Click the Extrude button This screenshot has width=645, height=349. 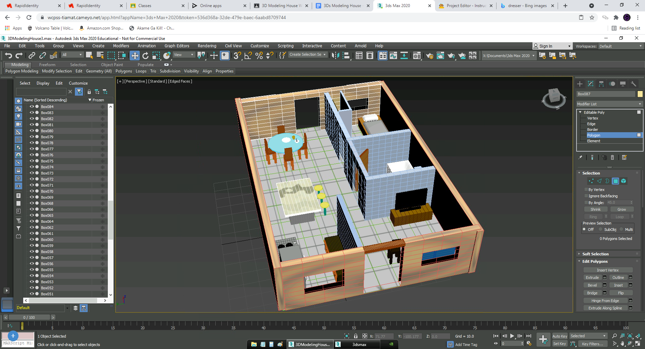(592, 278)
